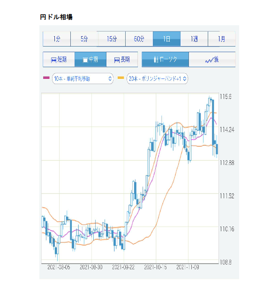The image size is (279, 289).
Task: Select the 5分 timeframe tab
Action: click(84, 39)
